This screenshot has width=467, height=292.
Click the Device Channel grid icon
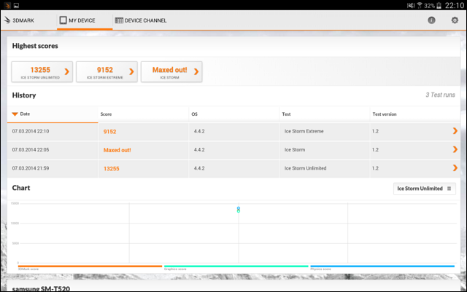[x=119, y=20]
